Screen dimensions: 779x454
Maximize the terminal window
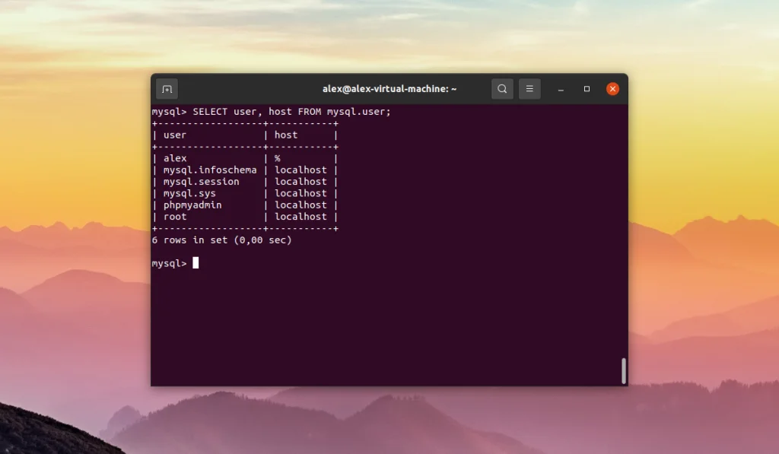[x=587, y=89]
